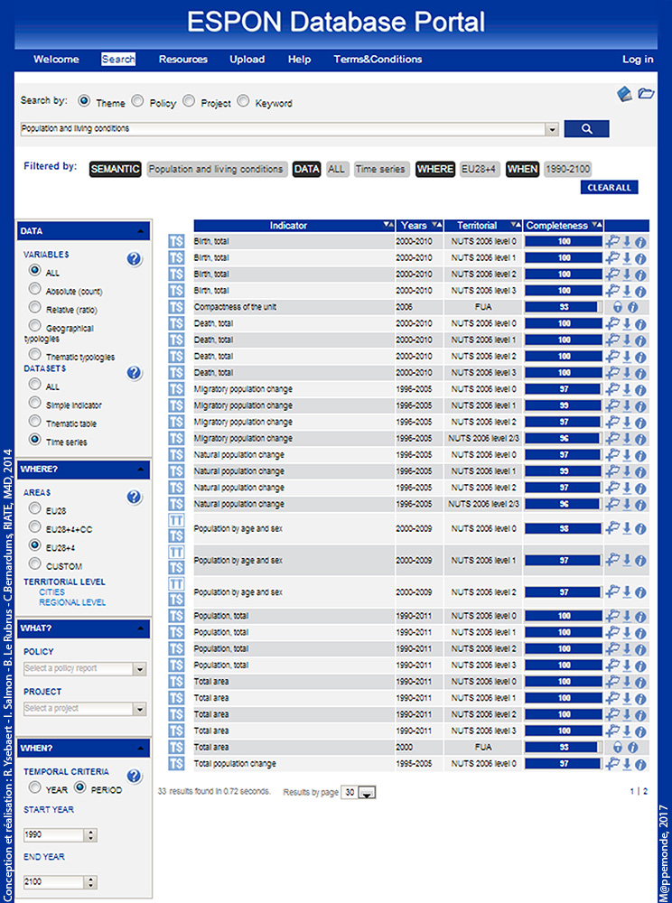Show info for Compactness of the unit
Viewport: 672px width, 903px height.
[x=633, y=307]
